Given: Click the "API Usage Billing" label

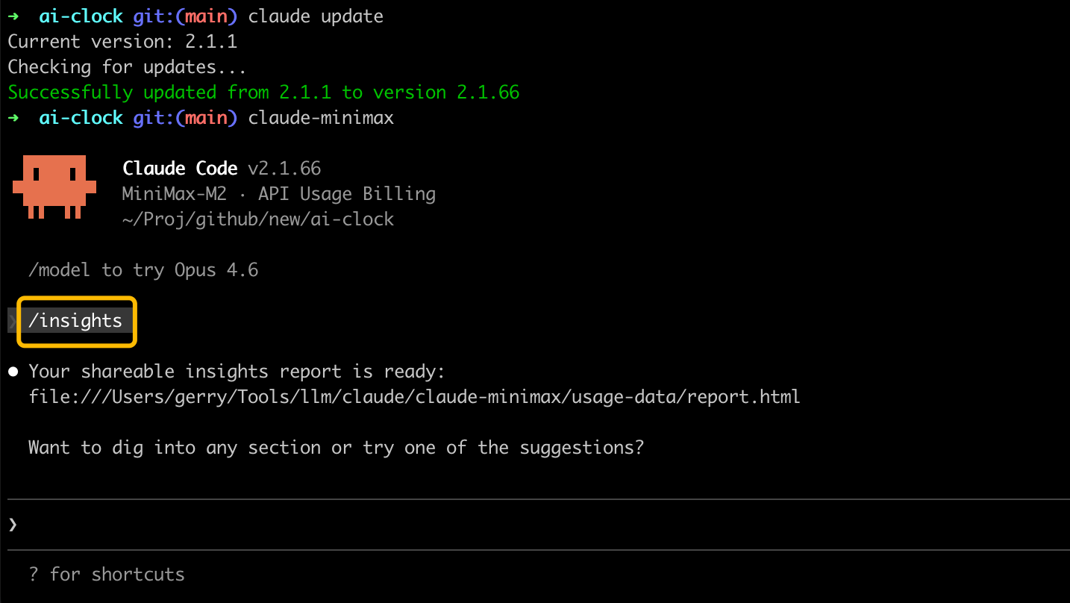Looking at the screenshot, I should [347, 194].
